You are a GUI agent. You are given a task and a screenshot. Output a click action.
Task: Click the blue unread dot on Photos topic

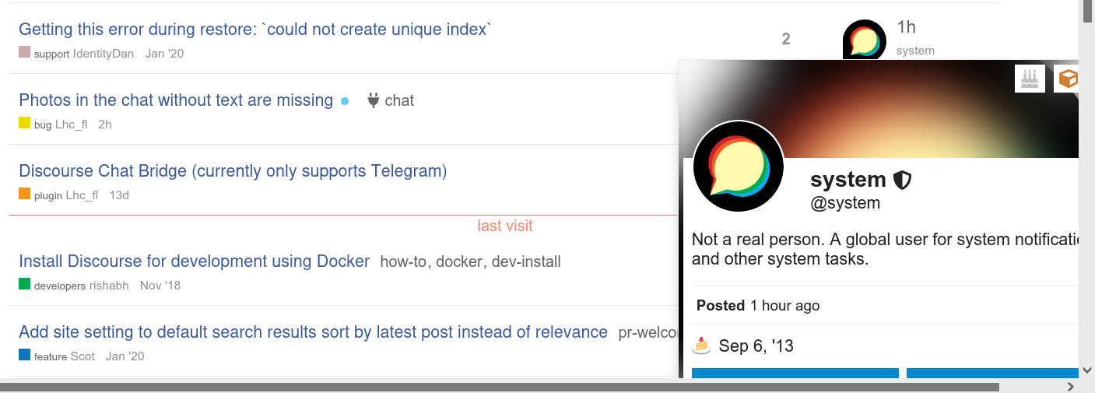(346, 100)
